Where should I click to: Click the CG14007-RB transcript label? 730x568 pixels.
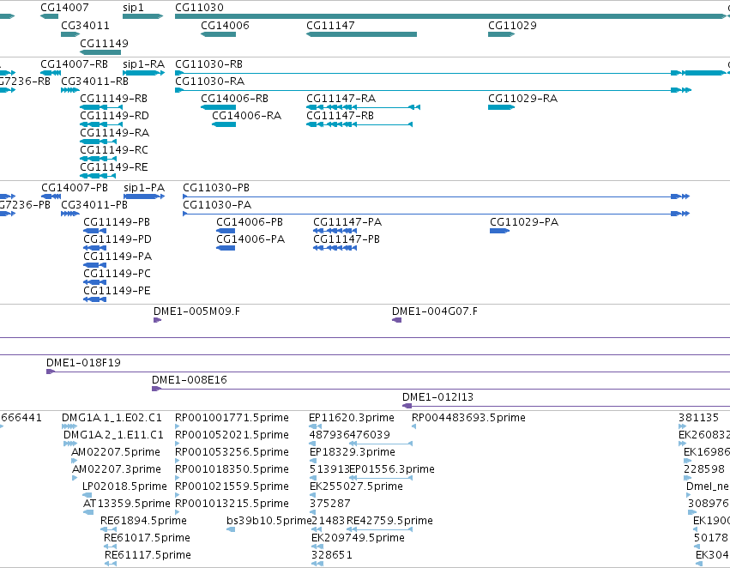pos(74,63)
